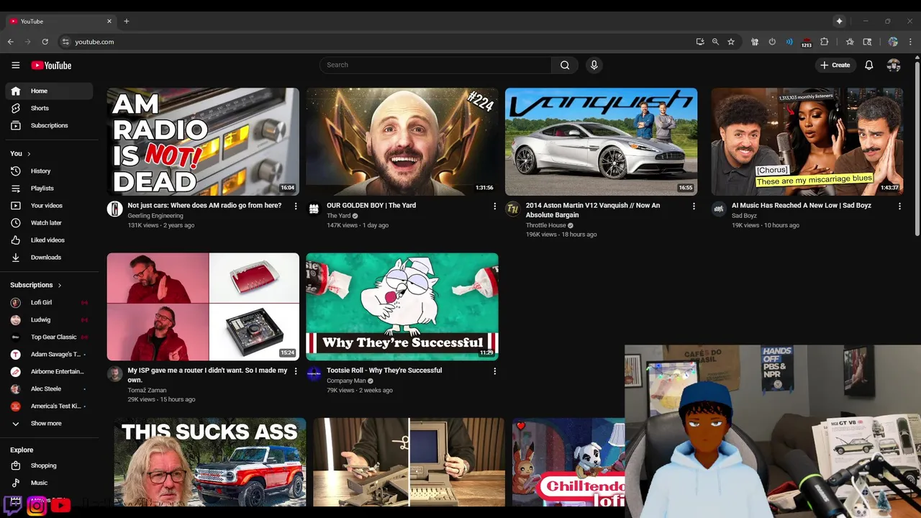This screenshot has width=921, height=518.
Task: Open Playlists in the sidebar
Action: [49, 188]
